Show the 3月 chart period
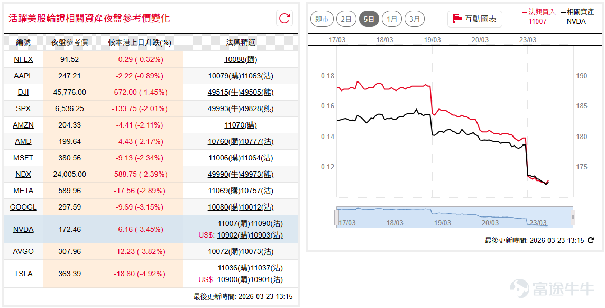Screen dimensions: 605x308 coord(415,19)
